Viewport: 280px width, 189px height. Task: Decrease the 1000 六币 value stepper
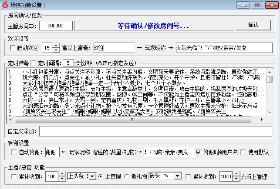pyautogui.click(x=236, y=179)
